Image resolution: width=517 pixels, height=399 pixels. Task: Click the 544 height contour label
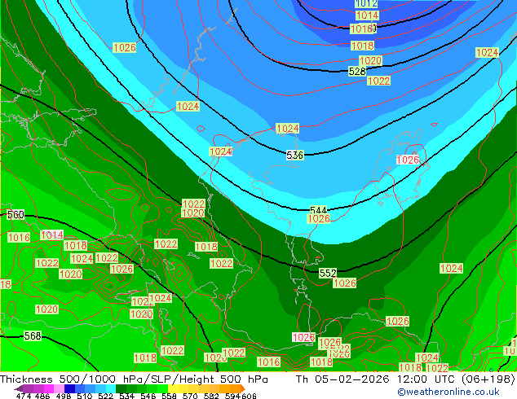tap(318, 210)
